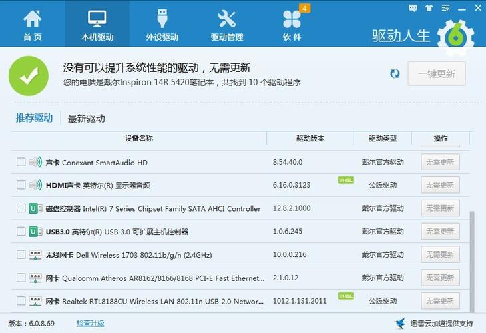The image size is (486, 333).
Task: Click network icon of Qualcomm Atheros row
Action: (35, 278)
